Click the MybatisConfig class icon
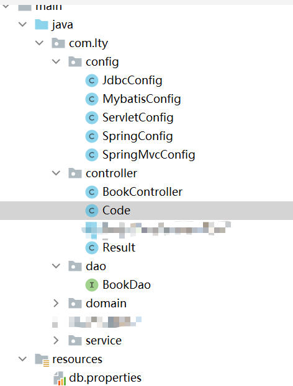The image size is (293, 386). click(92, 99)
